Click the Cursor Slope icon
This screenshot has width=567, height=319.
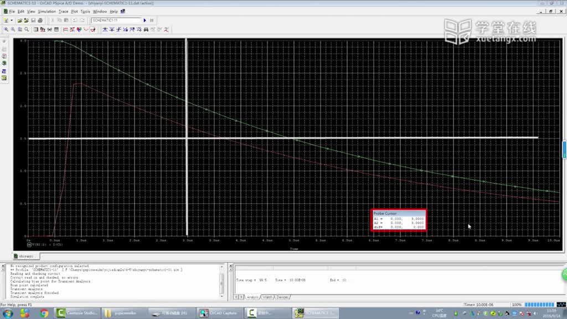click(118, 30)
